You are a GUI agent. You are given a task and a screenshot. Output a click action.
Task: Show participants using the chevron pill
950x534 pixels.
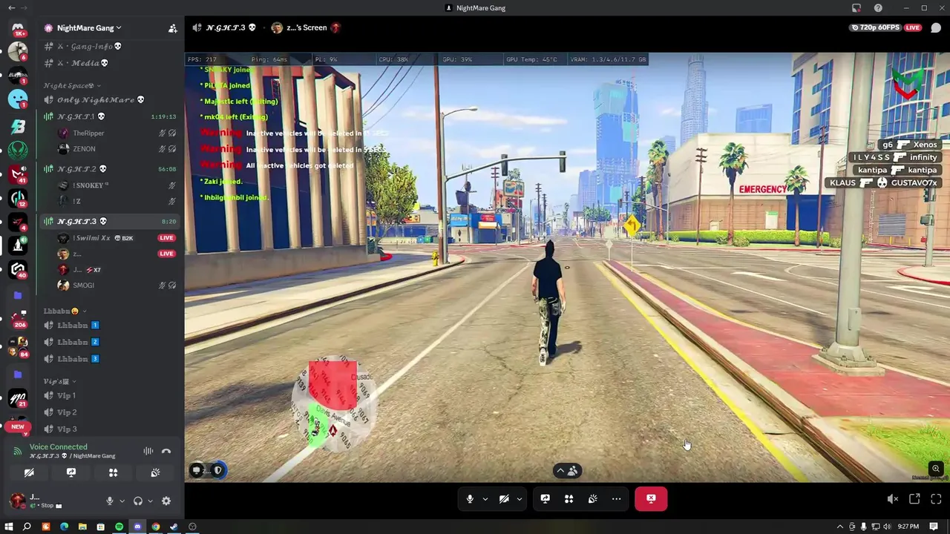click(x=567, y=471)
